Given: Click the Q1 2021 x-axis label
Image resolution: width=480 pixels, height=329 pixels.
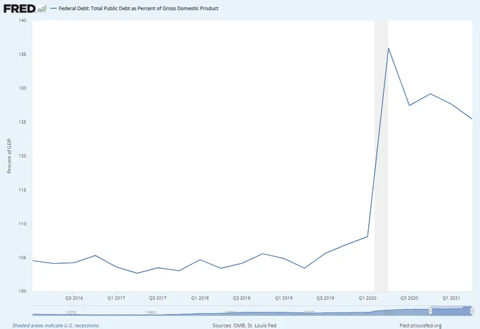Looking at the screenshot, I should (x=451, y=298).
